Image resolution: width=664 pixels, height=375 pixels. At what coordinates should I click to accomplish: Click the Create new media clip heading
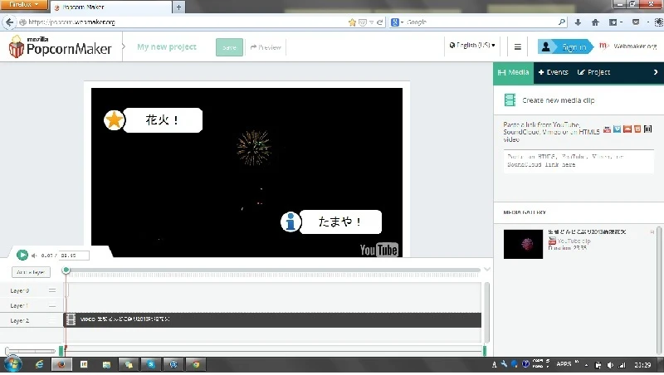(x=558, y=100)
